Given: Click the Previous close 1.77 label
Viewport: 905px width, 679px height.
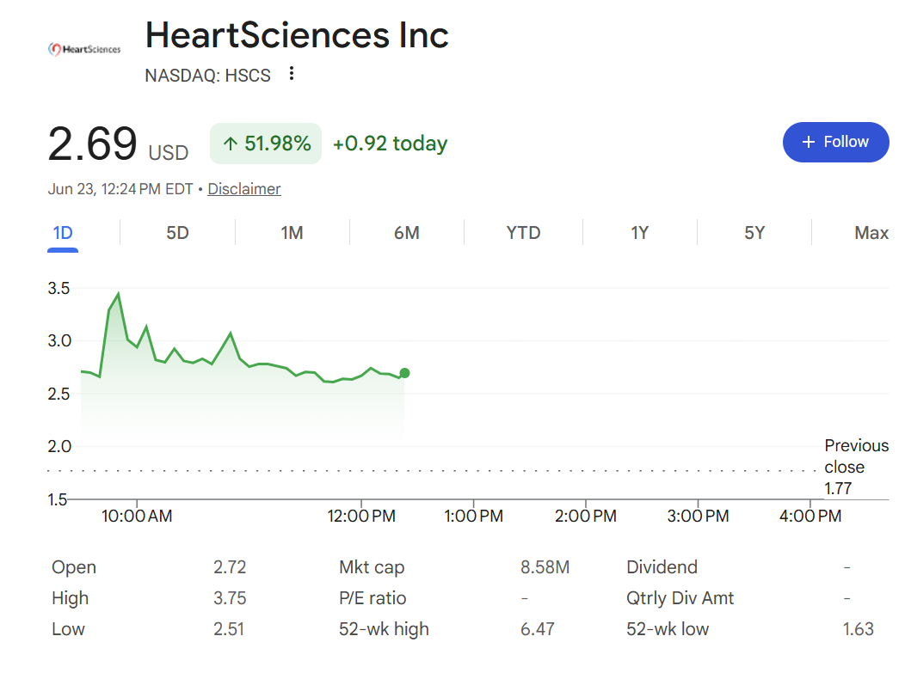Looking at the screenshot, I should point(857,467).
